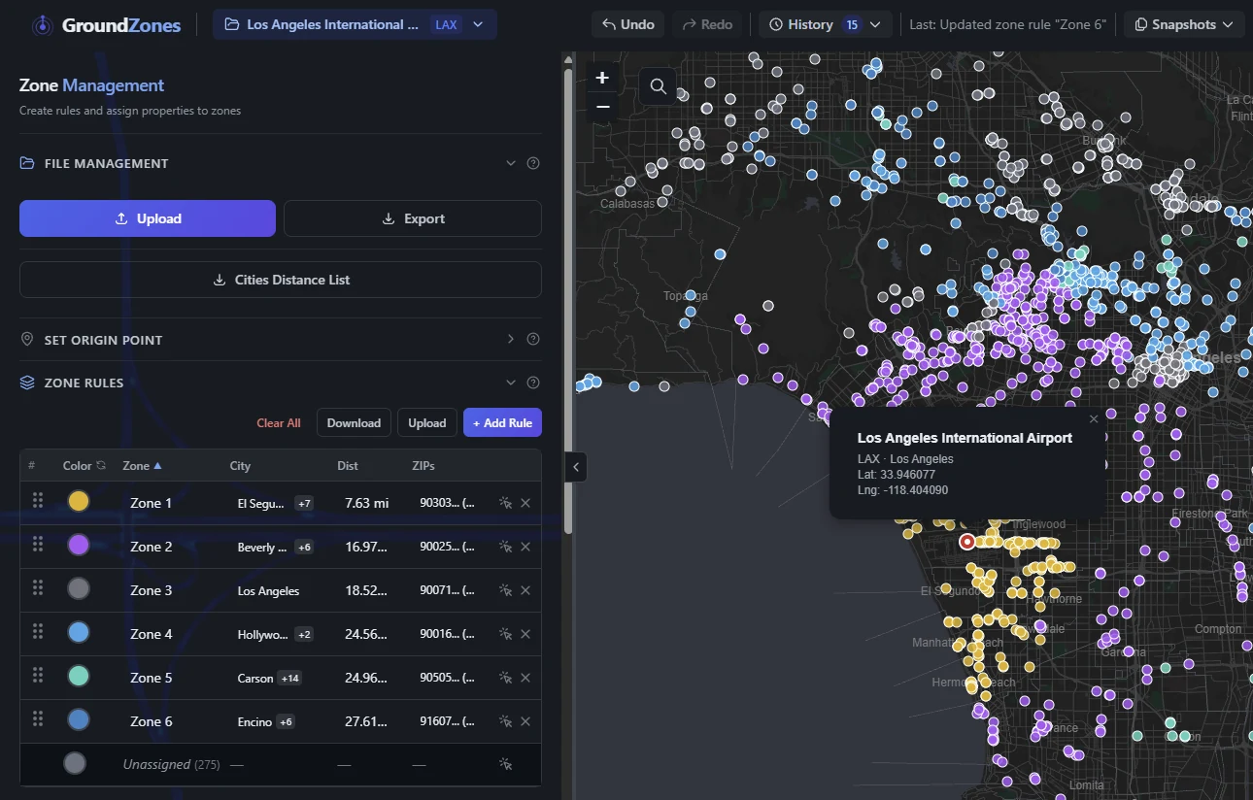Delete the Zone 5 rule
Viewport: 1253px width, 800px height.
coord(525,678)
